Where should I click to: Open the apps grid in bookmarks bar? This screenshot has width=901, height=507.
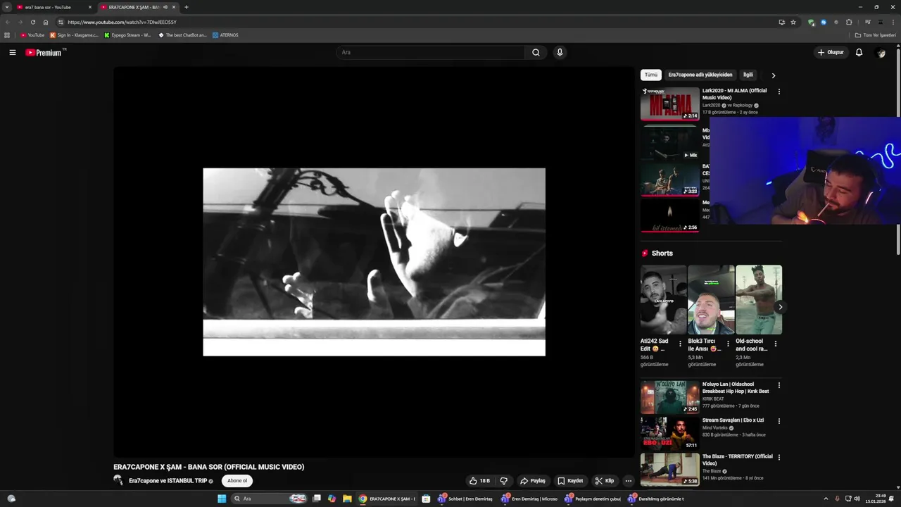pyautogui.click(x=7, y=35)
